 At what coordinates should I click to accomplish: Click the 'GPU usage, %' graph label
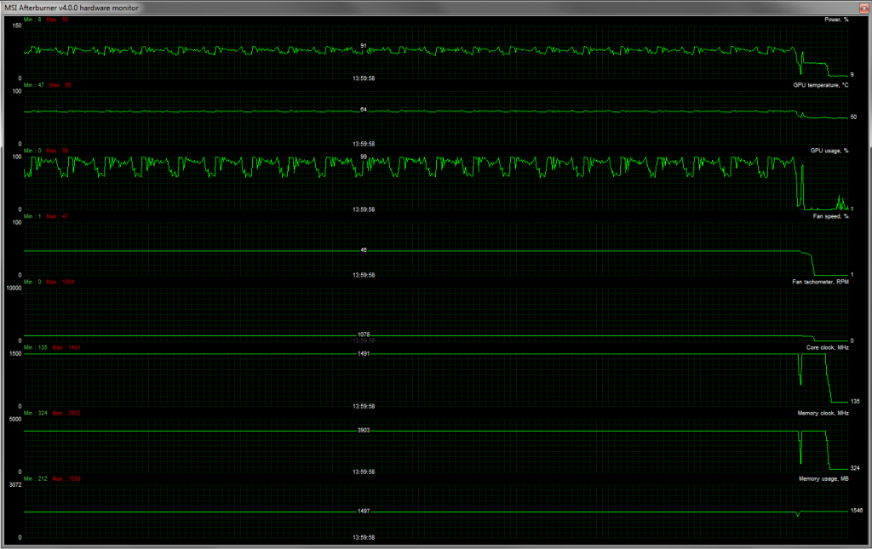[829, 151]
